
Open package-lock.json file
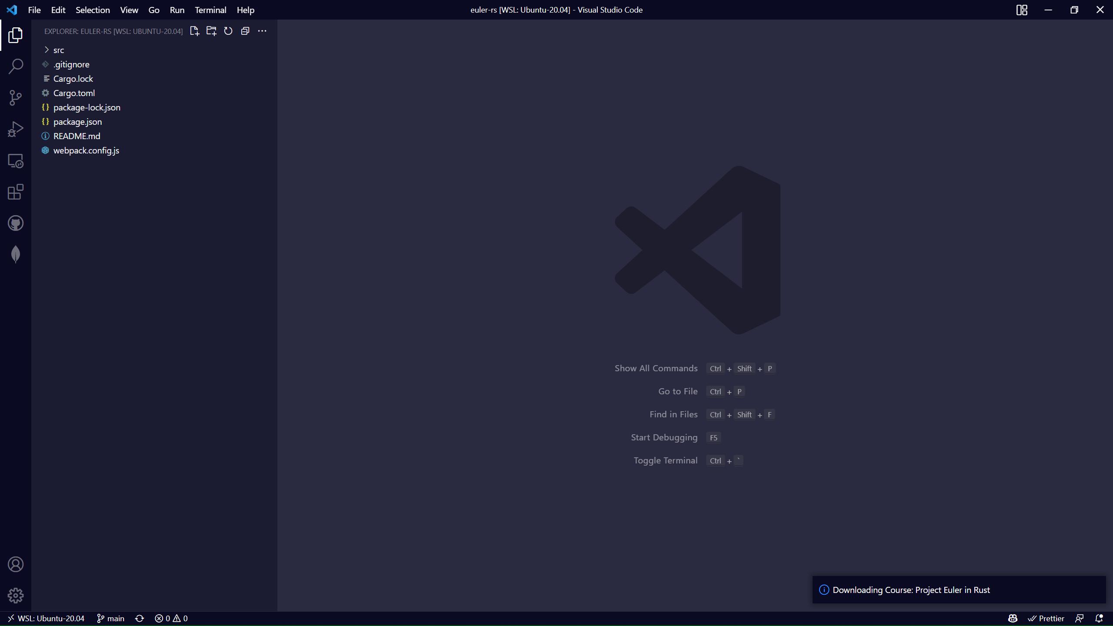tap(154, 107)
